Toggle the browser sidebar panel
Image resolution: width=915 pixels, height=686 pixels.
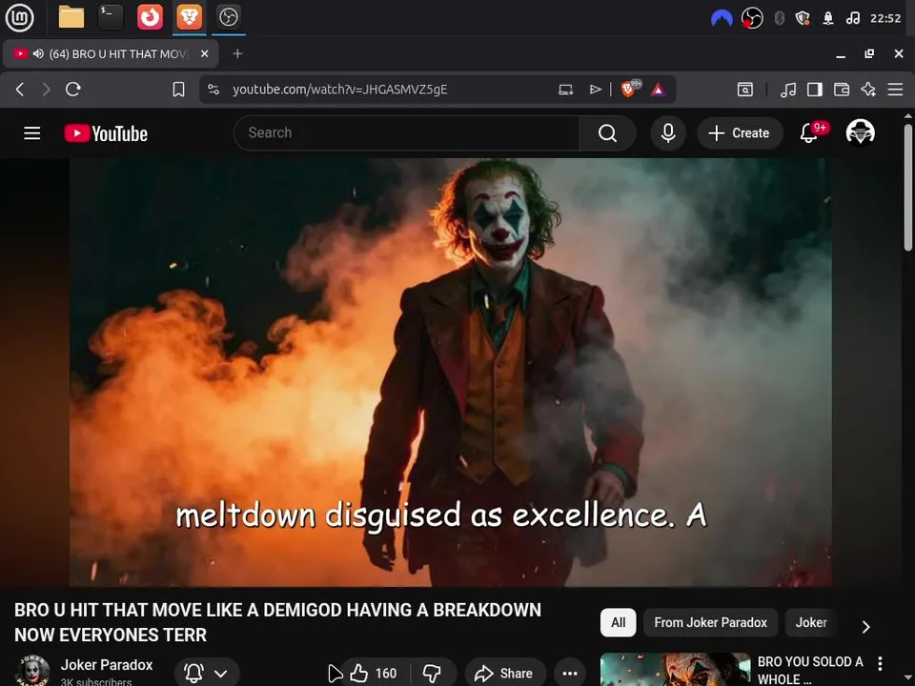815,90
